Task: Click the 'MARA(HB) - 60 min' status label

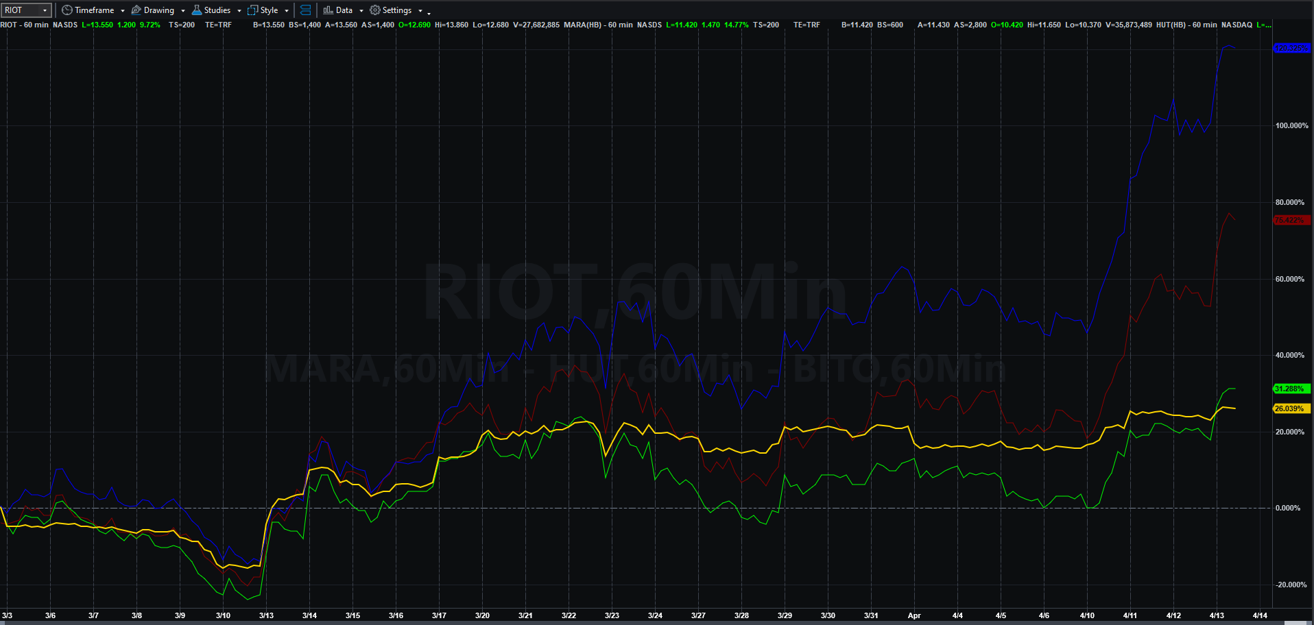Action: (x=598, y=25)
